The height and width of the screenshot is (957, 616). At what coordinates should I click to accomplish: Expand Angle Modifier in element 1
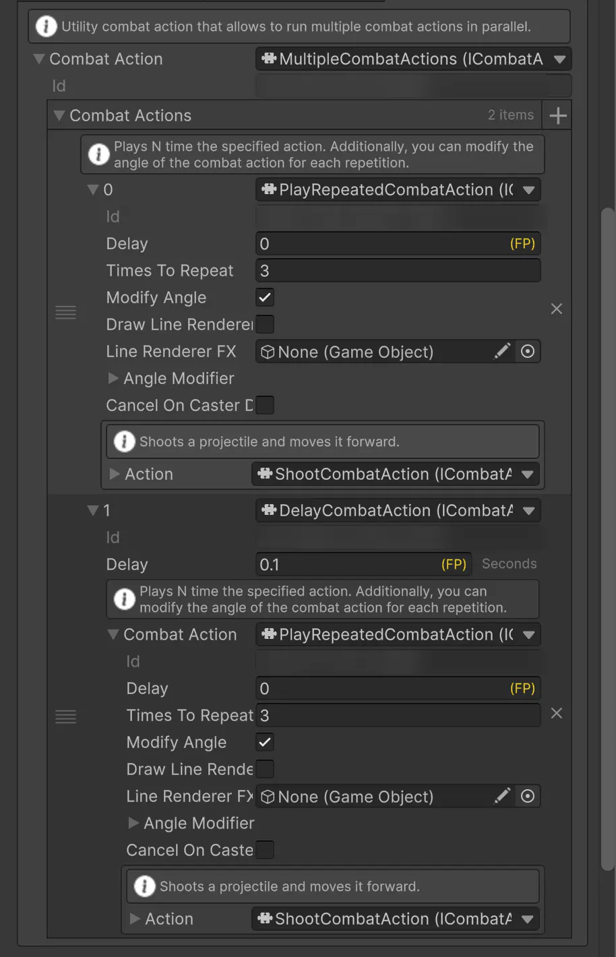(133, 824)
